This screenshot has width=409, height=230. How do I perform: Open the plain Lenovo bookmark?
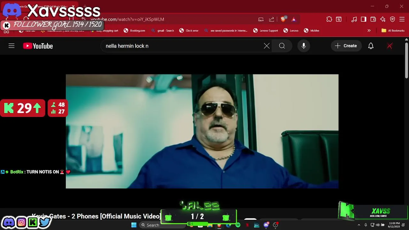pyautogui.click(x=291, y=31)
